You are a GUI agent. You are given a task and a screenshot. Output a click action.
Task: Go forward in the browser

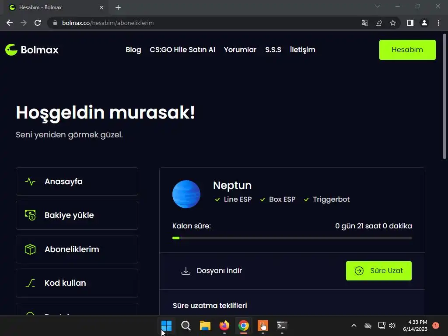click(24, 23)
